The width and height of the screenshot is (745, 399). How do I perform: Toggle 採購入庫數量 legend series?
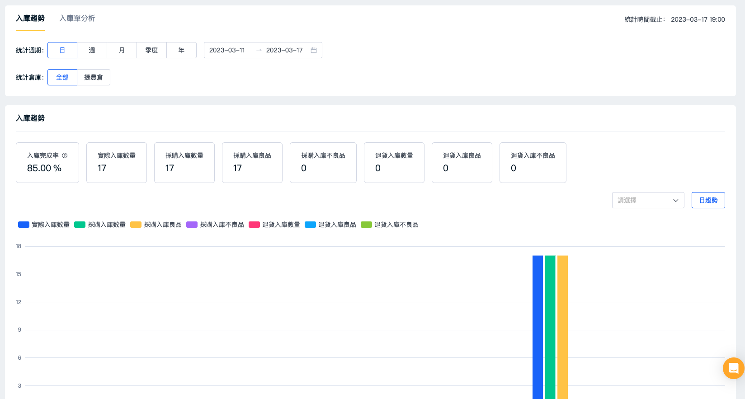[x=100, y=225]
